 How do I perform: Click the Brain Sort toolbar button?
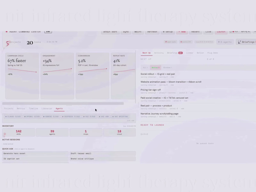[x=110, y=32]
